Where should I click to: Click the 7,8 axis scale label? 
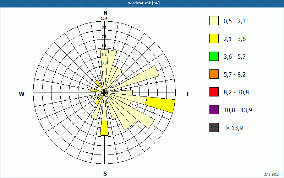coord(104,37)
